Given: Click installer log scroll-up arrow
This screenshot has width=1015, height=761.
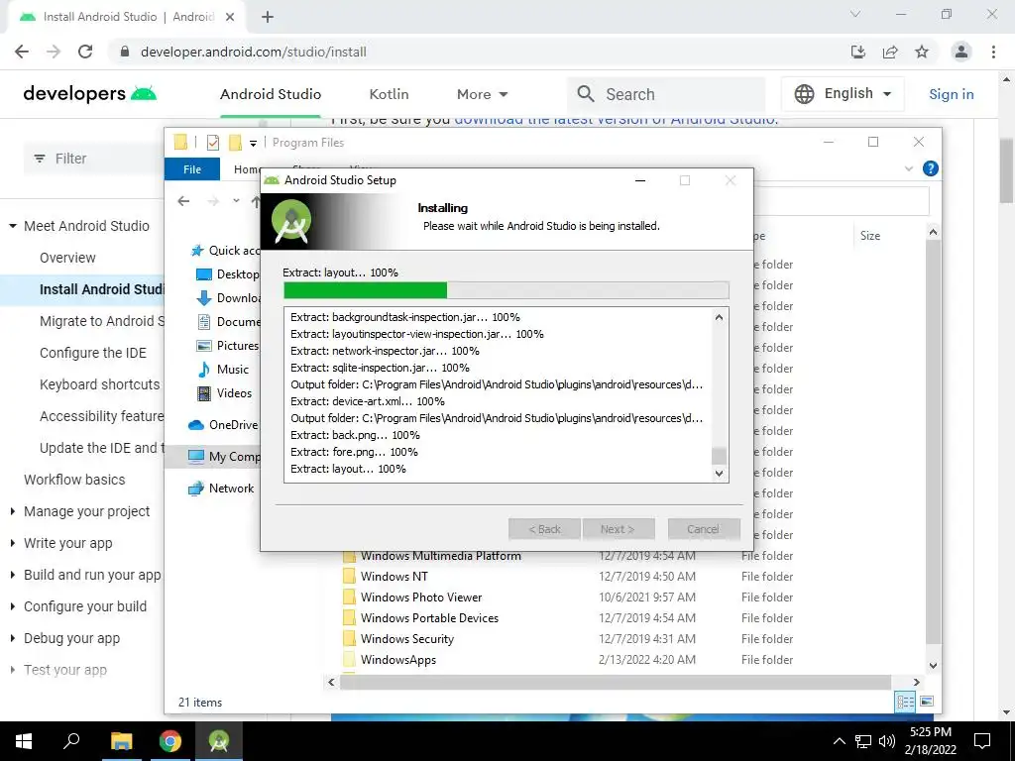Looking at the screenshot, I should (x=720, y=317).
